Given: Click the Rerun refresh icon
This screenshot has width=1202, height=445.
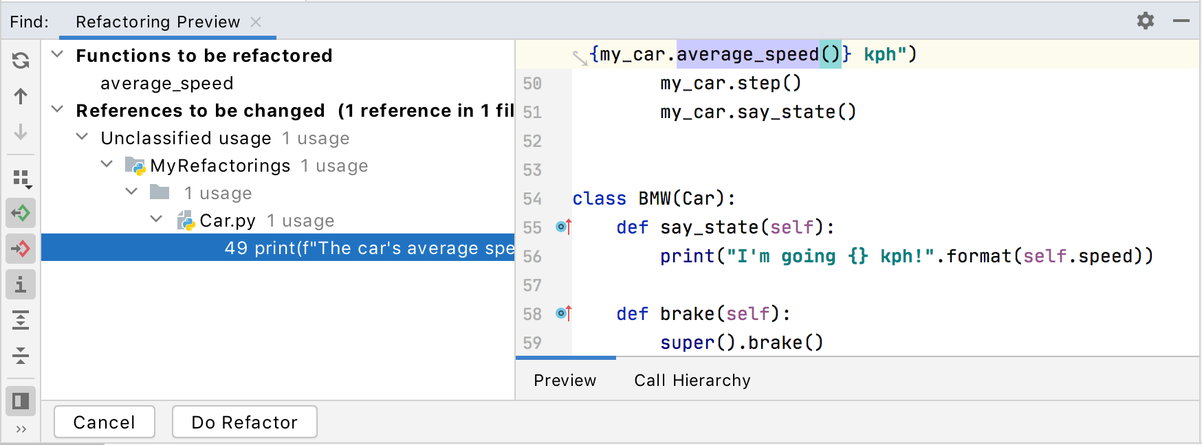Looking at the screenshot, I should coord(21,60).
